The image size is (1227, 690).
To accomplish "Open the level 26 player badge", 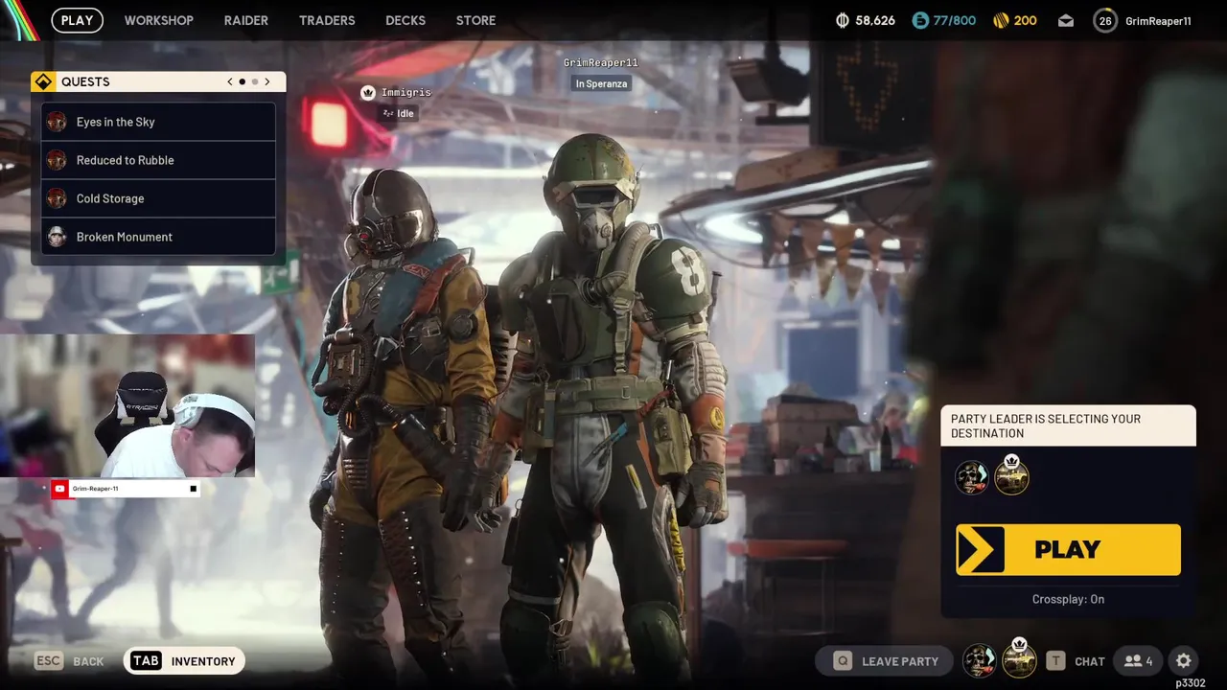I will 1105,20.
